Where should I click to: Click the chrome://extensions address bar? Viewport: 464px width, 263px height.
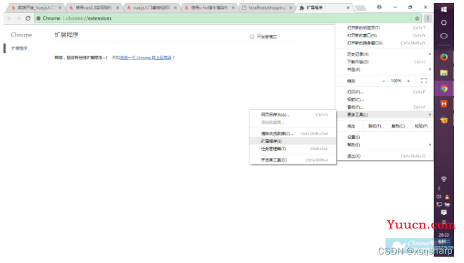[224, 18]
